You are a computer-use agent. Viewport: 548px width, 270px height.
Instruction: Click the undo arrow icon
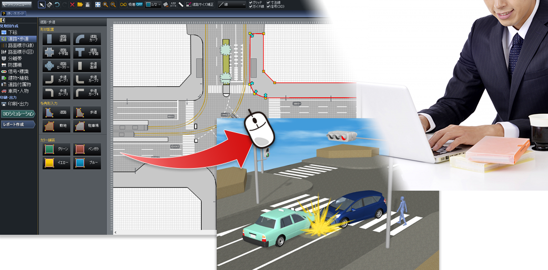(57, 4)
